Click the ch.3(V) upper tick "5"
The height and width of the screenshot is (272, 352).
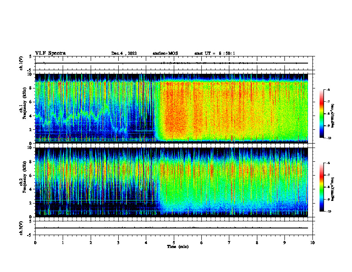pos(31,221)
